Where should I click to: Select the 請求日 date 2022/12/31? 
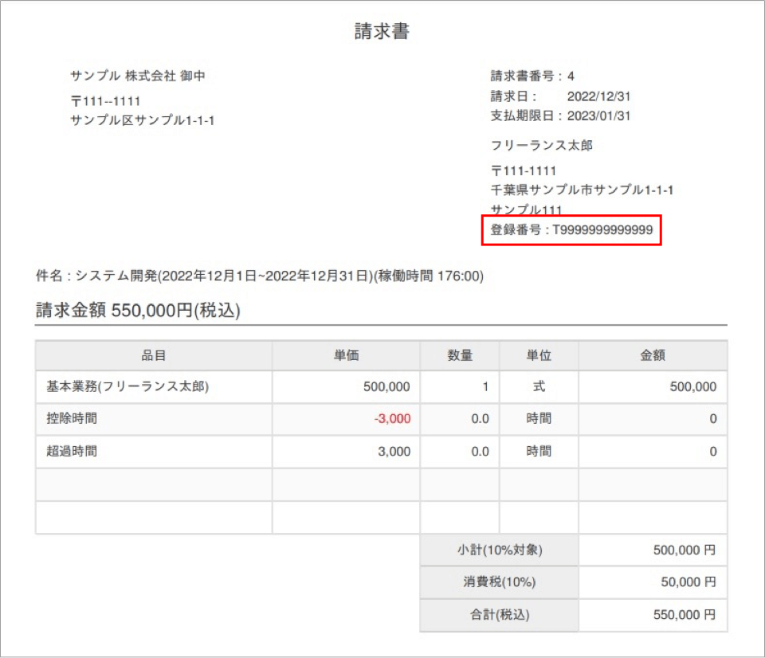point(598,96)
